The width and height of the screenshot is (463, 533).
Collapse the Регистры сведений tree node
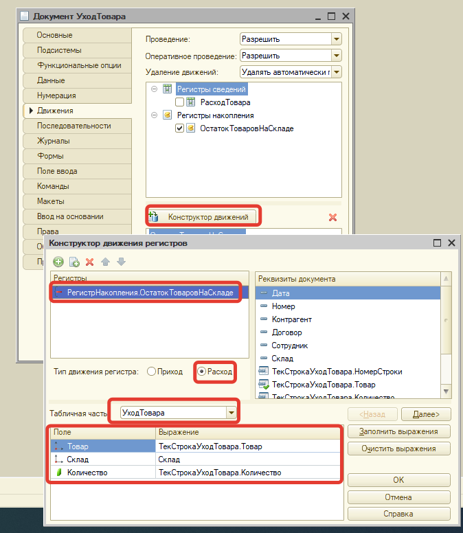pyautogui.click(x=154, y=89)
